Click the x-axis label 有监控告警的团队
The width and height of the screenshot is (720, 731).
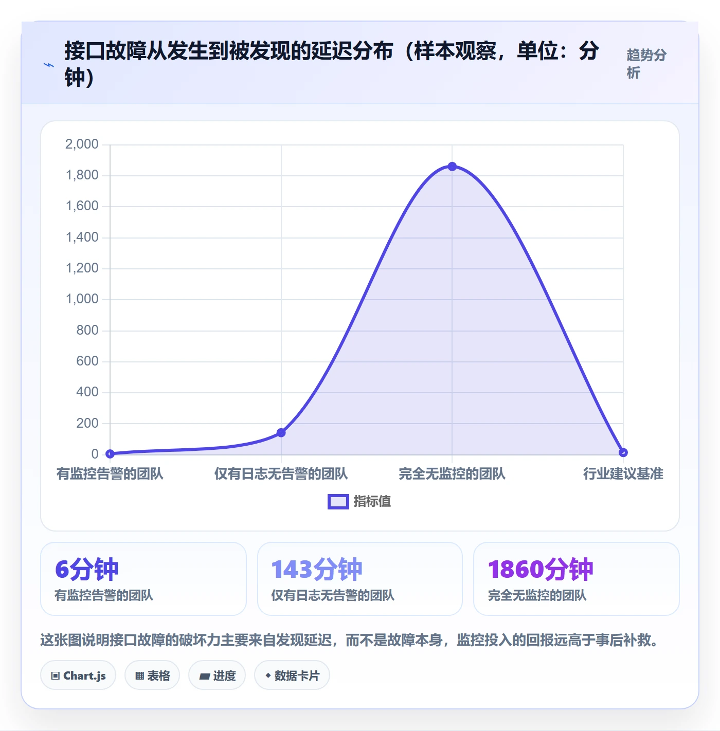(110, 474)
